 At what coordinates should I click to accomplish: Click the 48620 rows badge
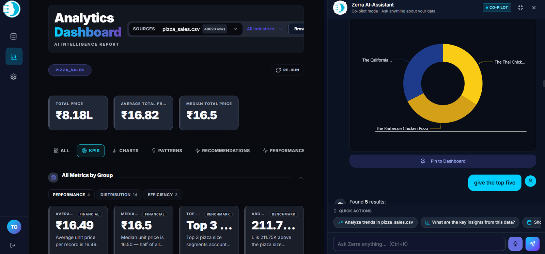coord(215,29)
